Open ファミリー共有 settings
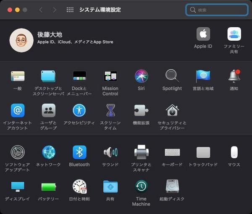Image resolution: width=252 pixels, height=214 pixels. (234, 34)
